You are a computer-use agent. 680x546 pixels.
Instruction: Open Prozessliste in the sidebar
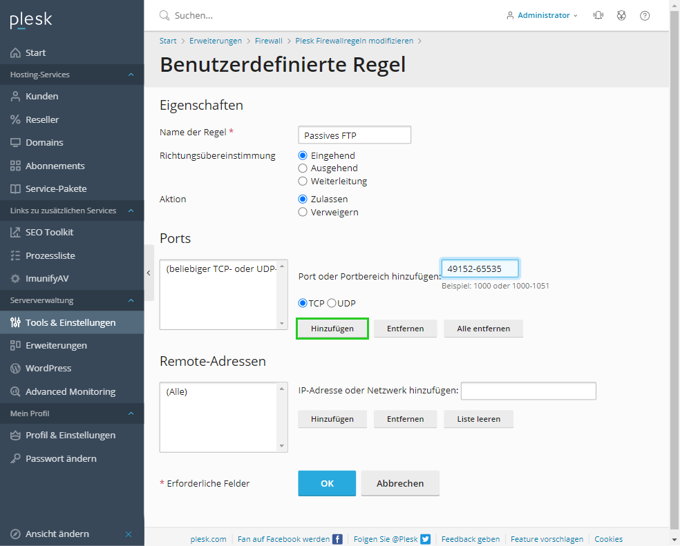point(72,255)
